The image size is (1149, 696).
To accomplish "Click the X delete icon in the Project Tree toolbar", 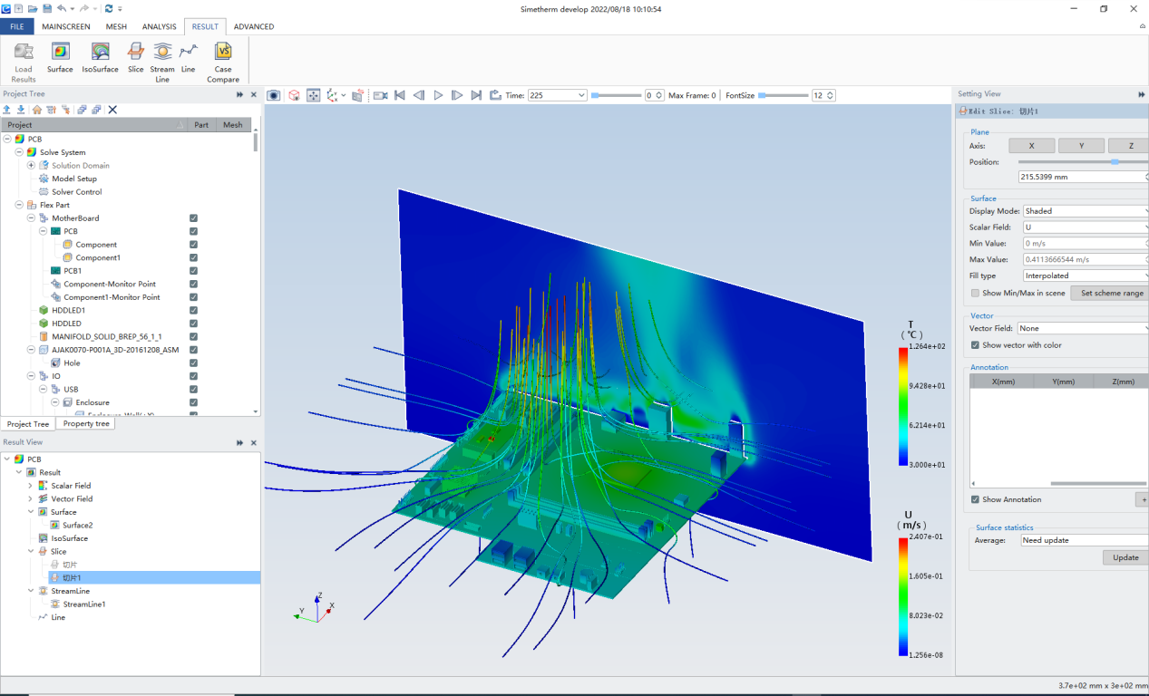I will [x=112, y=110].
